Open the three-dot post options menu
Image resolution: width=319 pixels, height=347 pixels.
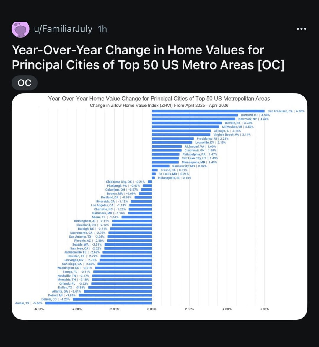302,29
